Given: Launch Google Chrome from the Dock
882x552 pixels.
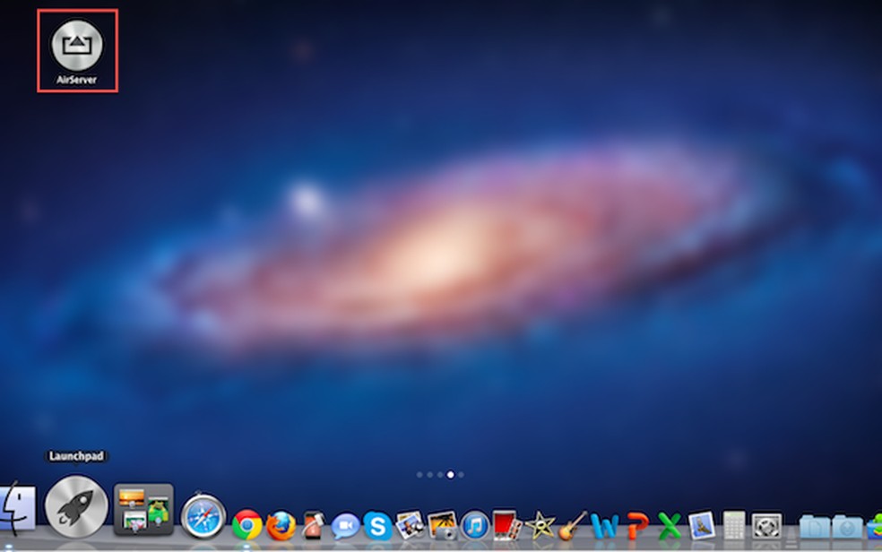Looking at the screenshot, I should click(x=246, y=526).
